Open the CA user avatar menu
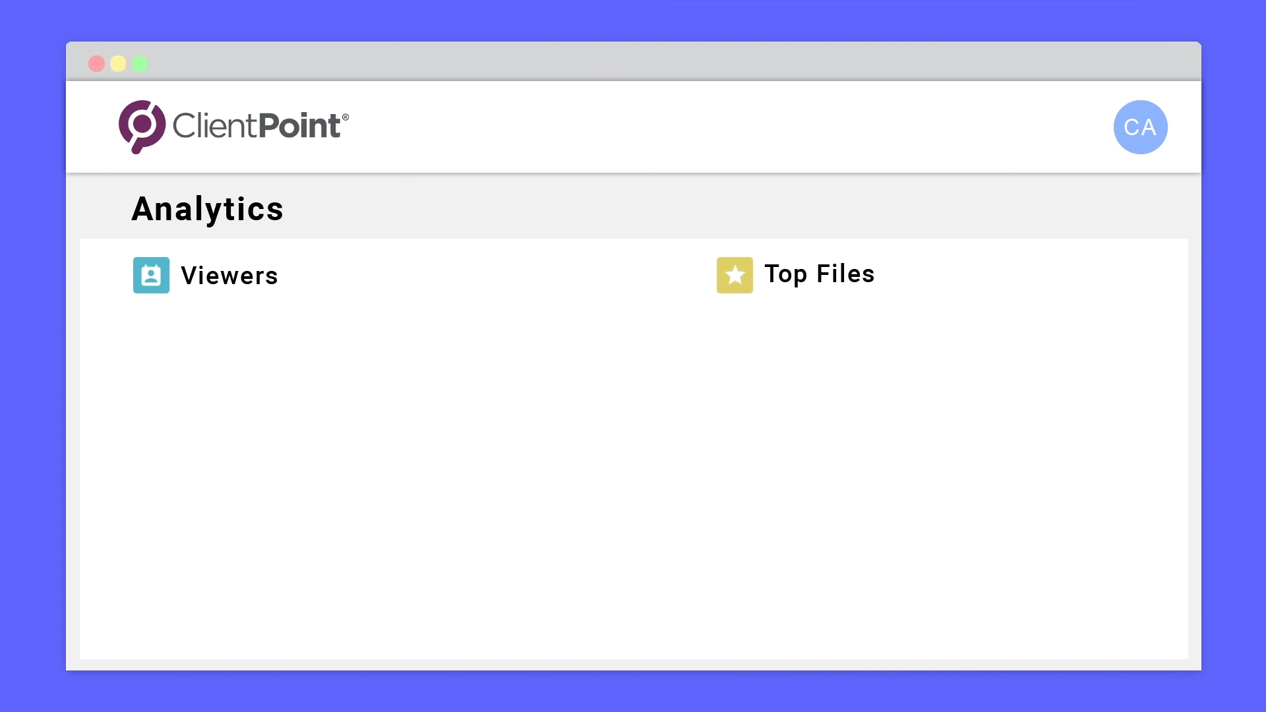 (1140, 127)
